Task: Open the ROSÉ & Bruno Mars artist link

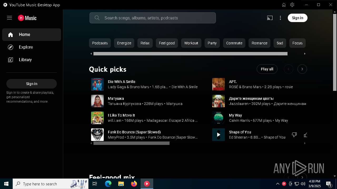Action: point(245,87)
